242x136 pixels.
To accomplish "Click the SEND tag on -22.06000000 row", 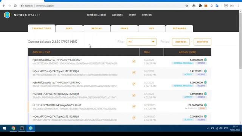I will 202,108.
